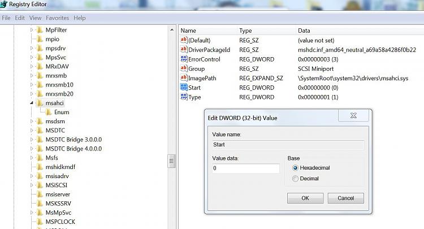Sort values by the Type column header

tap(266, 31)
